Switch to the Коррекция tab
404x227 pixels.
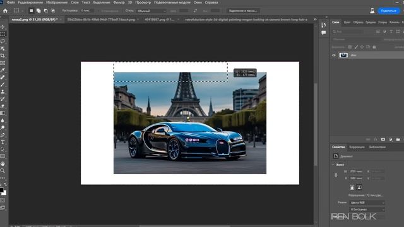click(x=357, y=147)
